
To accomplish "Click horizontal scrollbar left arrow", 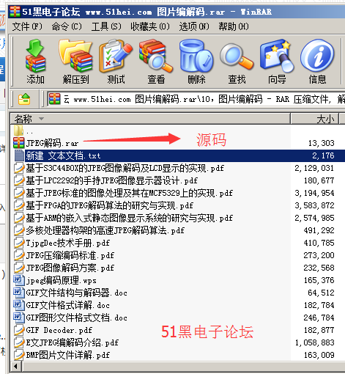I will (x=16, y=367).
